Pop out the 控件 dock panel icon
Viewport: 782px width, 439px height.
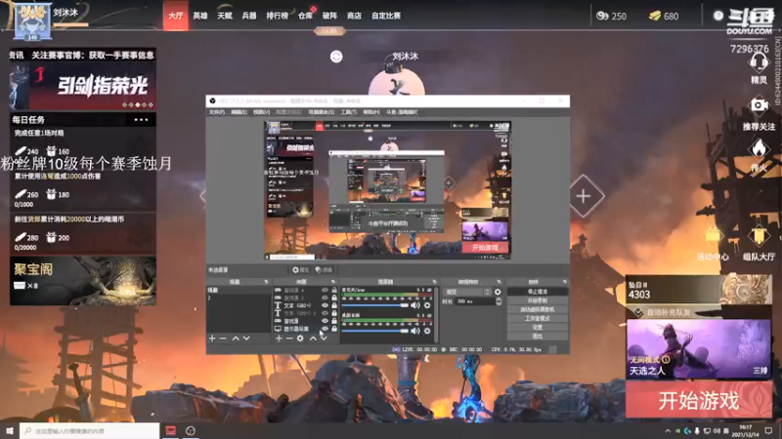pyautogui.click(x=565, y=282)
